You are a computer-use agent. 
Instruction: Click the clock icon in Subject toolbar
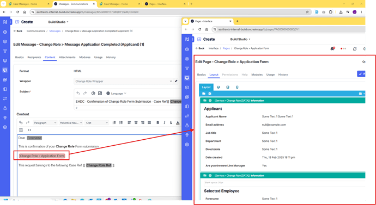[93, 94]
